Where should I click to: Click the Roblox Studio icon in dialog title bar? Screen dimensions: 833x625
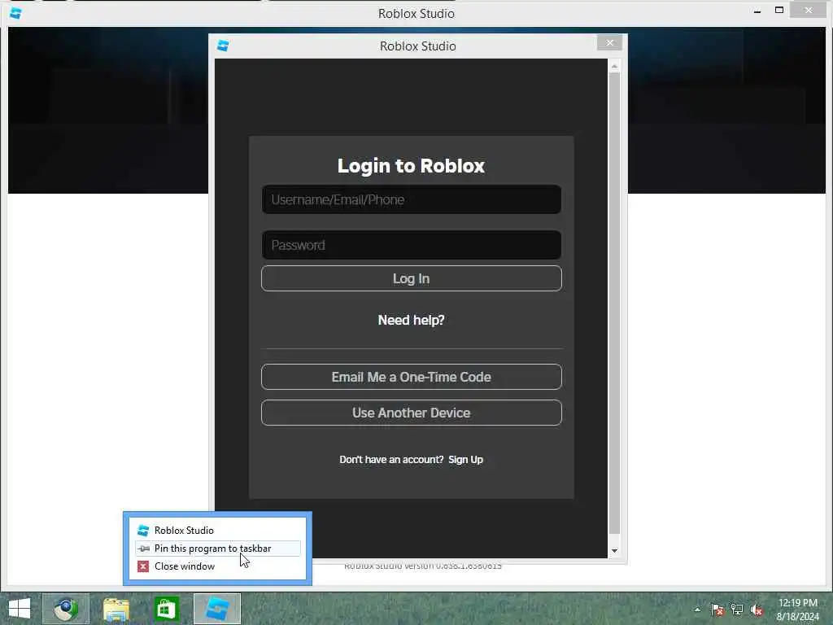coord(223,46)
